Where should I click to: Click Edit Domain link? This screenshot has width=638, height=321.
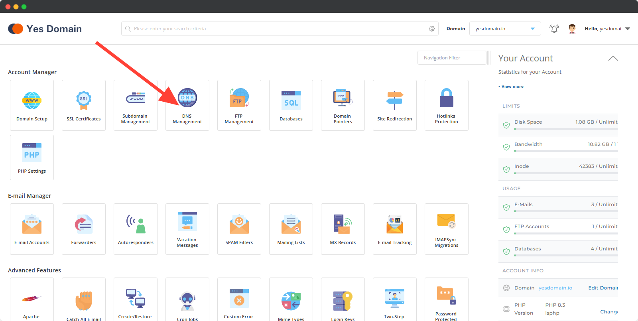[603, 288]
